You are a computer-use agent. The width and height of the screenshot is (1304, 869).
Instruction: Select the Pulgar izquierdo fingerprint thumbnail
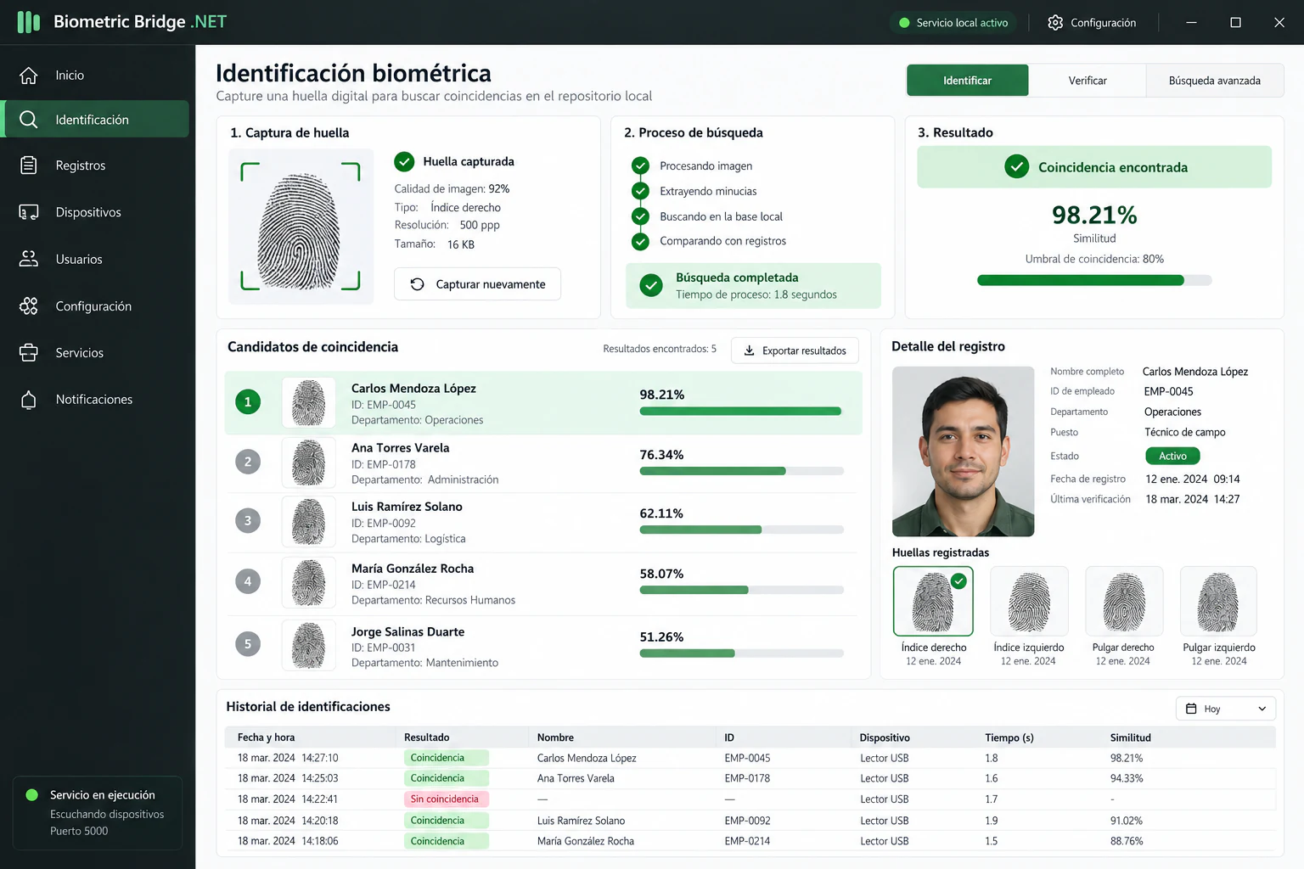[x=1218, y=601]
